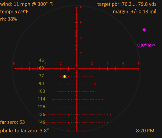The width and height of the screenshot is (162, 138).
Task: Select the margin +/- 0.13 mil label
Action: 135,12
